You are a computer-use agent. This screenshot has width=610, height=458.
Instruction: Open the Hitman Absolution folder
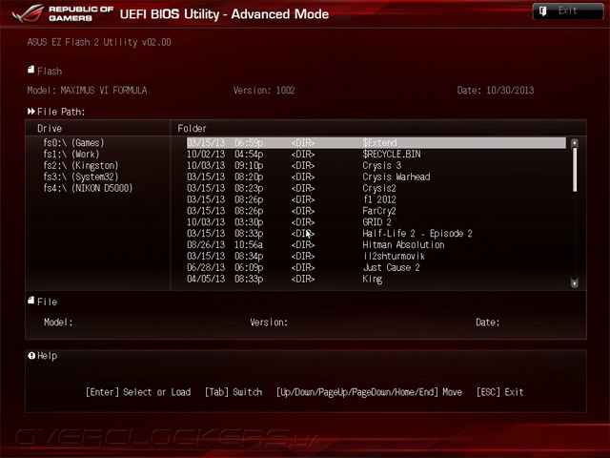click(376, 244)
